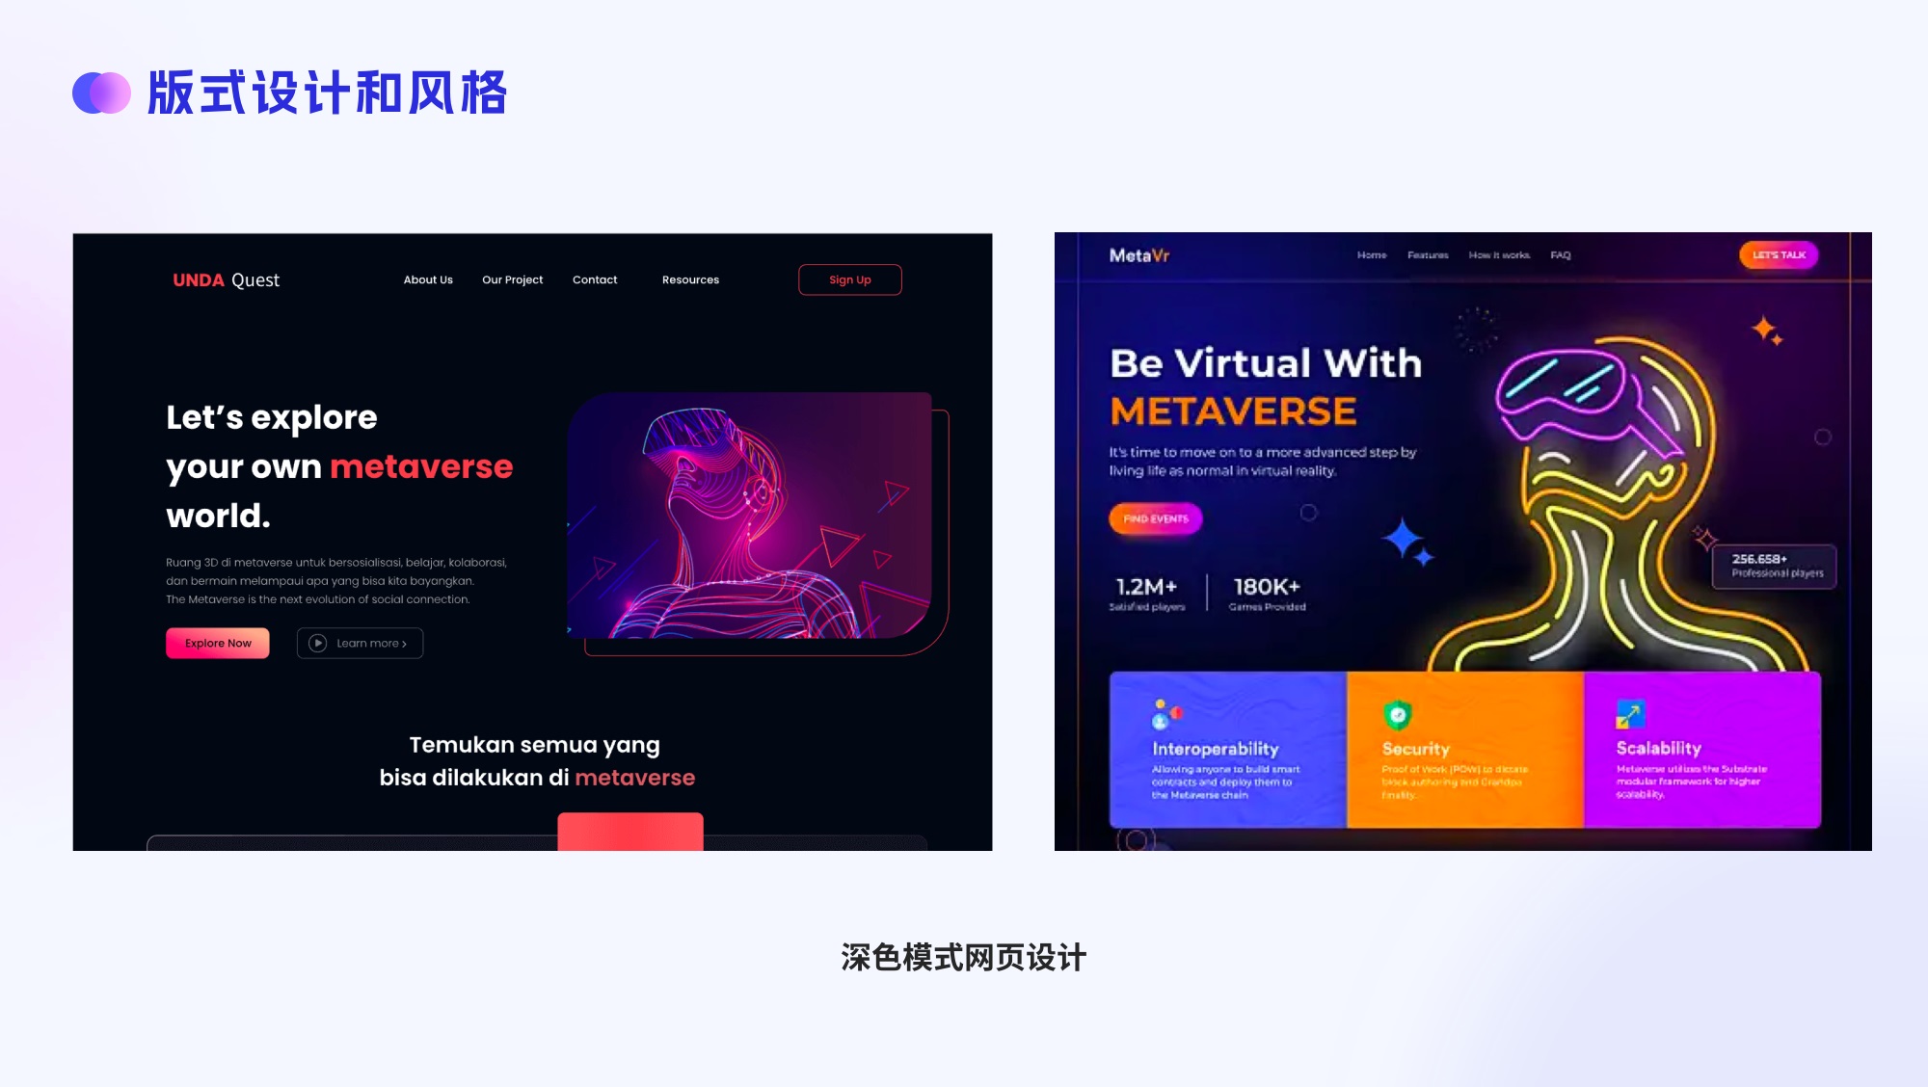
Task: Click the LET'S TALK button
Action: [1777, 255]
